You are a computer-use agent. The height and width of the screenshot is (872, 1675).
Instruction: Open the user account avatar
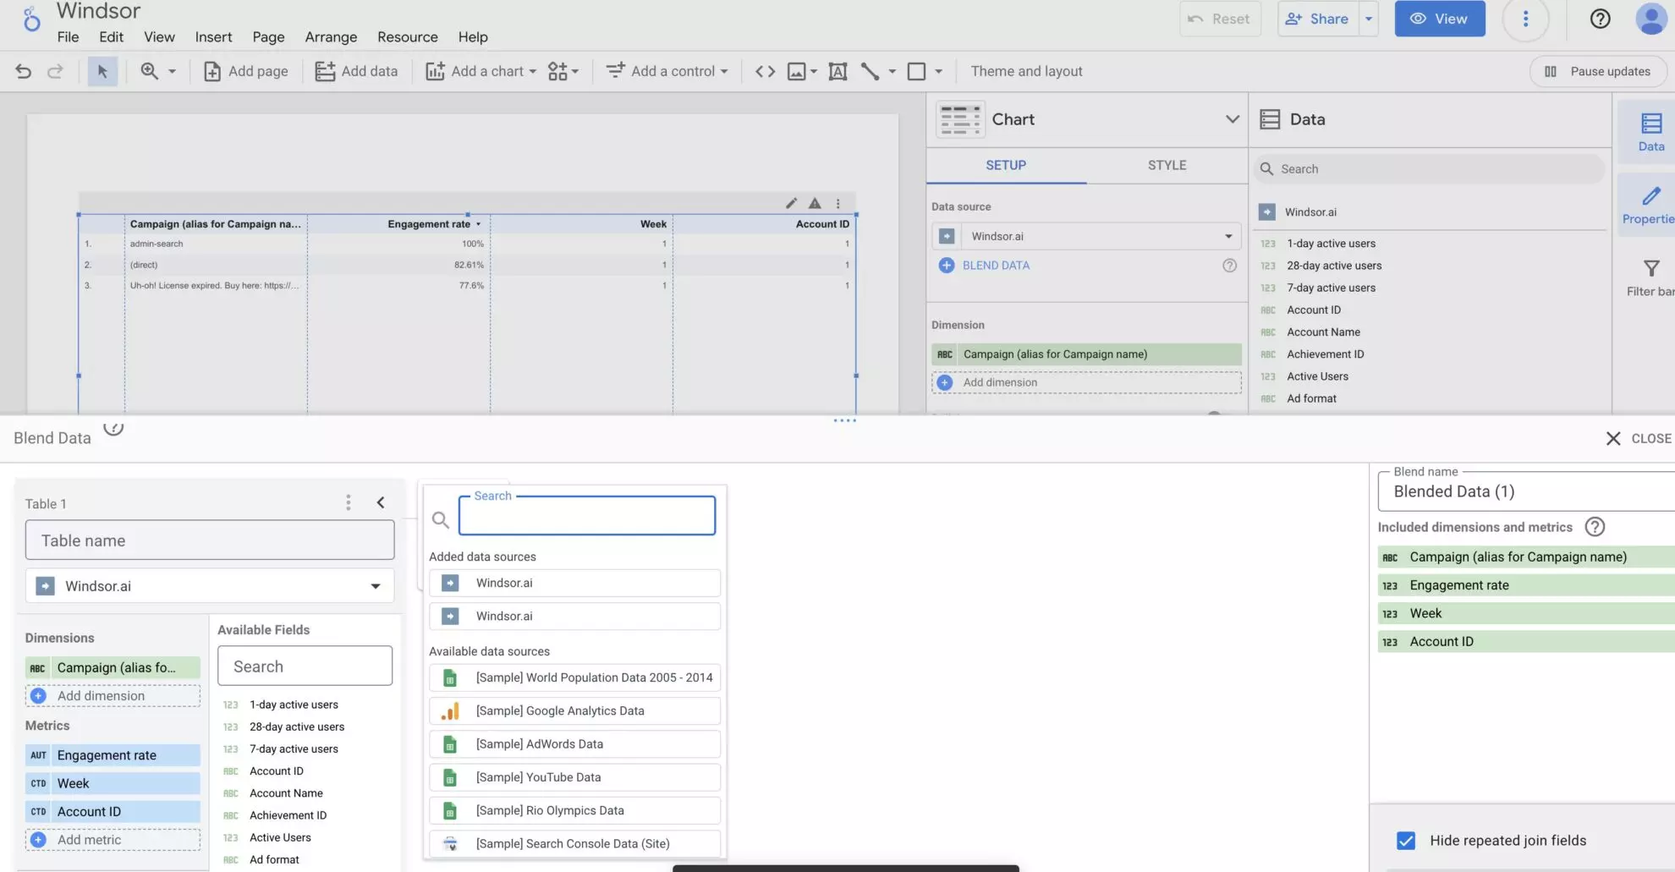pyautogui.click(x=1650, y=19)
